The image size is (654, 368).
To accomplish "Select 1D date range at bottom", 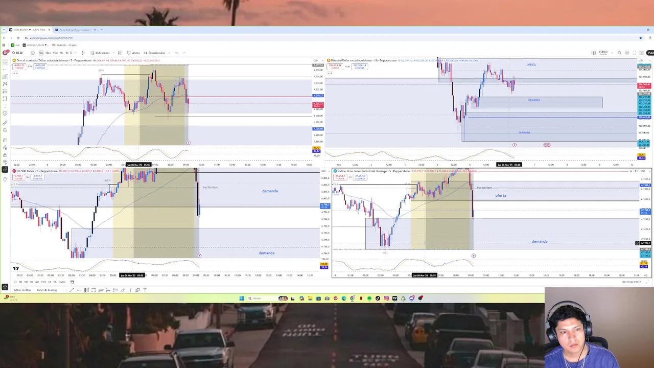I will click(15, 282).
